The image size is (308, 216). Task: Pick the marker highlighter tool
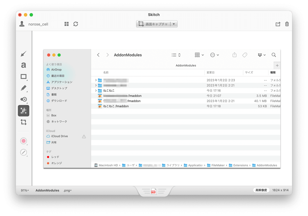23,88
